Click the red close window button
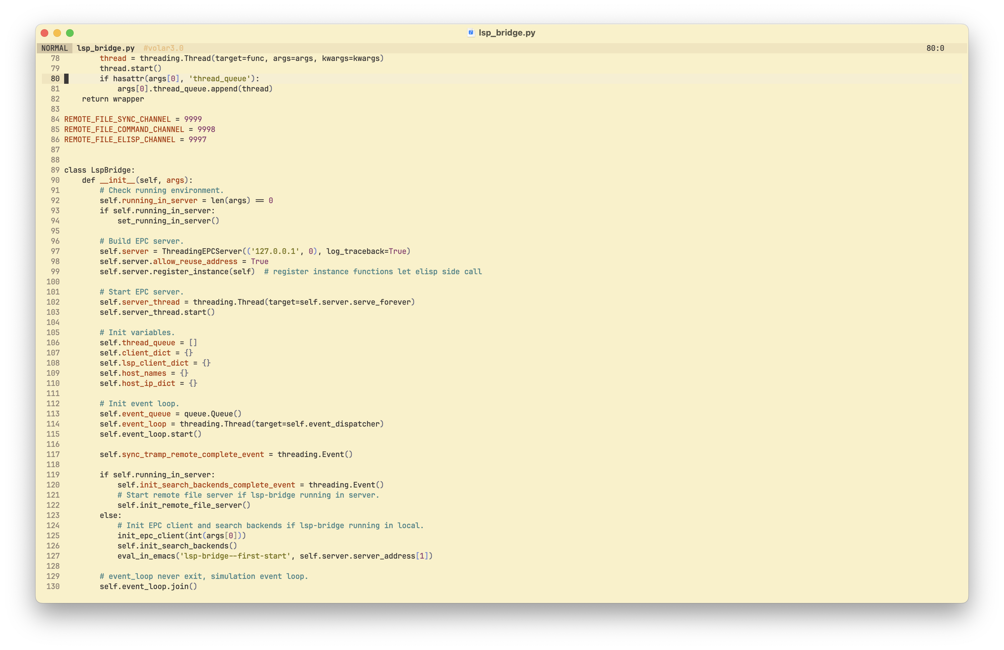Screen dimensions: 1004x650 point(45,33)
